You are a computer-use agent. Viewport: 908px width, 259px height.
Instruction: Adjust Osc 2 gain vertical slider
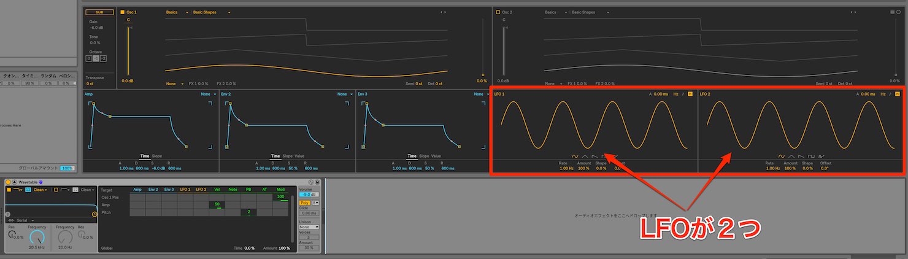pos(504,50)
